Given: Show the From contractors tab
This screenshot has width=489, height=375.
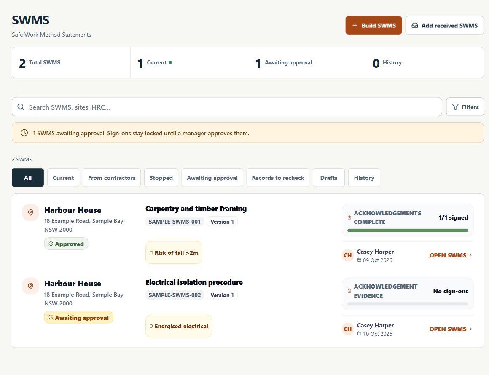Looking at the screenshot, I should pos(112,178).
